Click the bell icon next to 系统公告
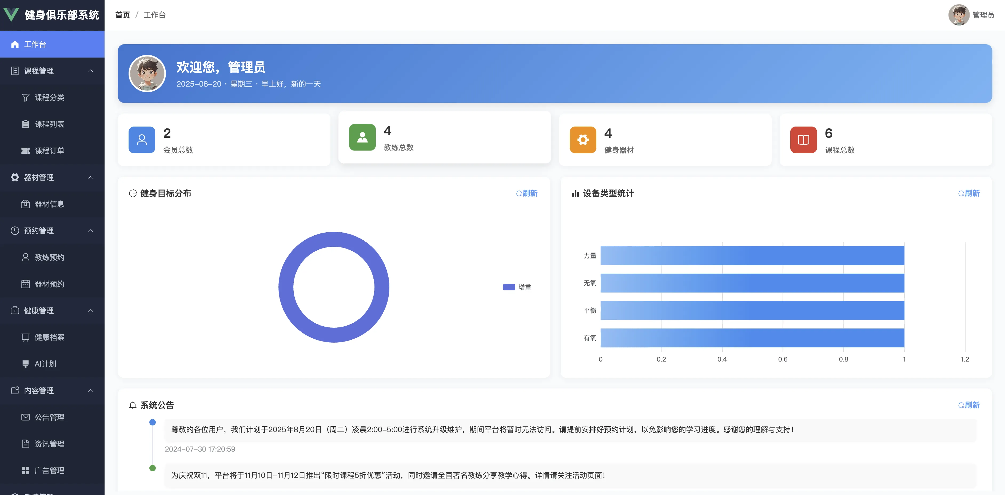Image resolution: width=1005 pixels, height=495 pixels. (133, 405)
